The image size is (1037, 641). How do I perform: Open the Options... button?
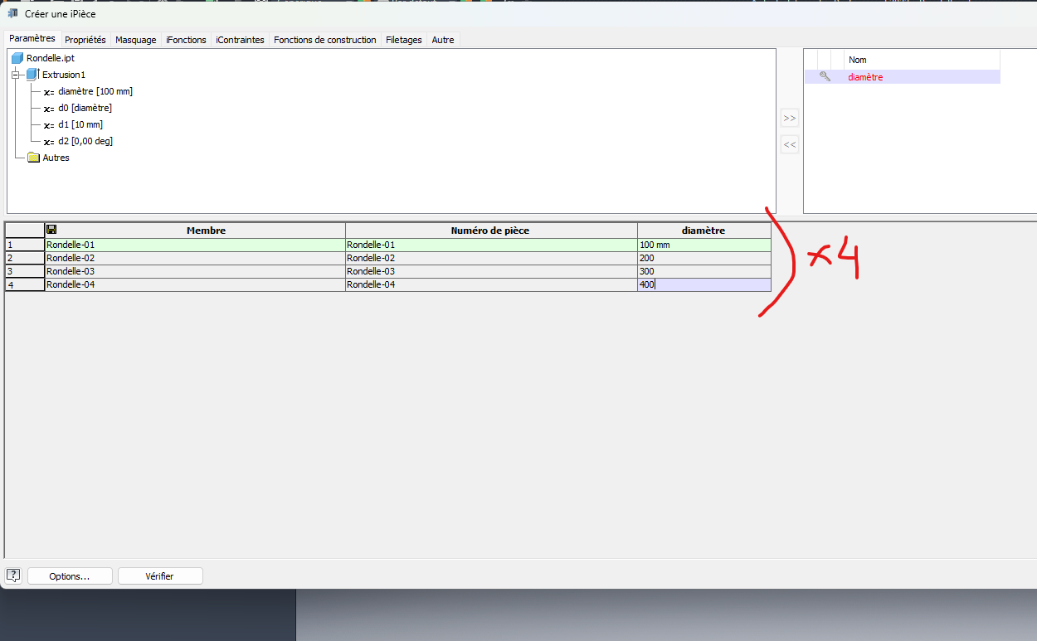point(70,575)
